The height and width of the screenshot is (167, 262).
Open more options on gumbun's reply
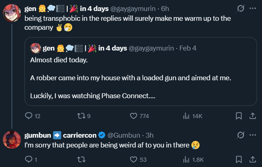point(253,135)
